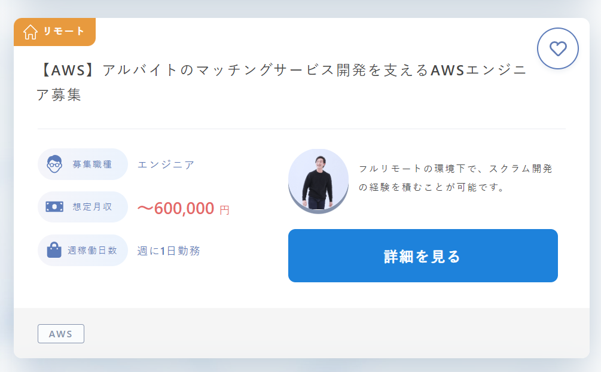Click the house icon in remote badge
This screenshot has height=372, width=601.
point(30,32)
